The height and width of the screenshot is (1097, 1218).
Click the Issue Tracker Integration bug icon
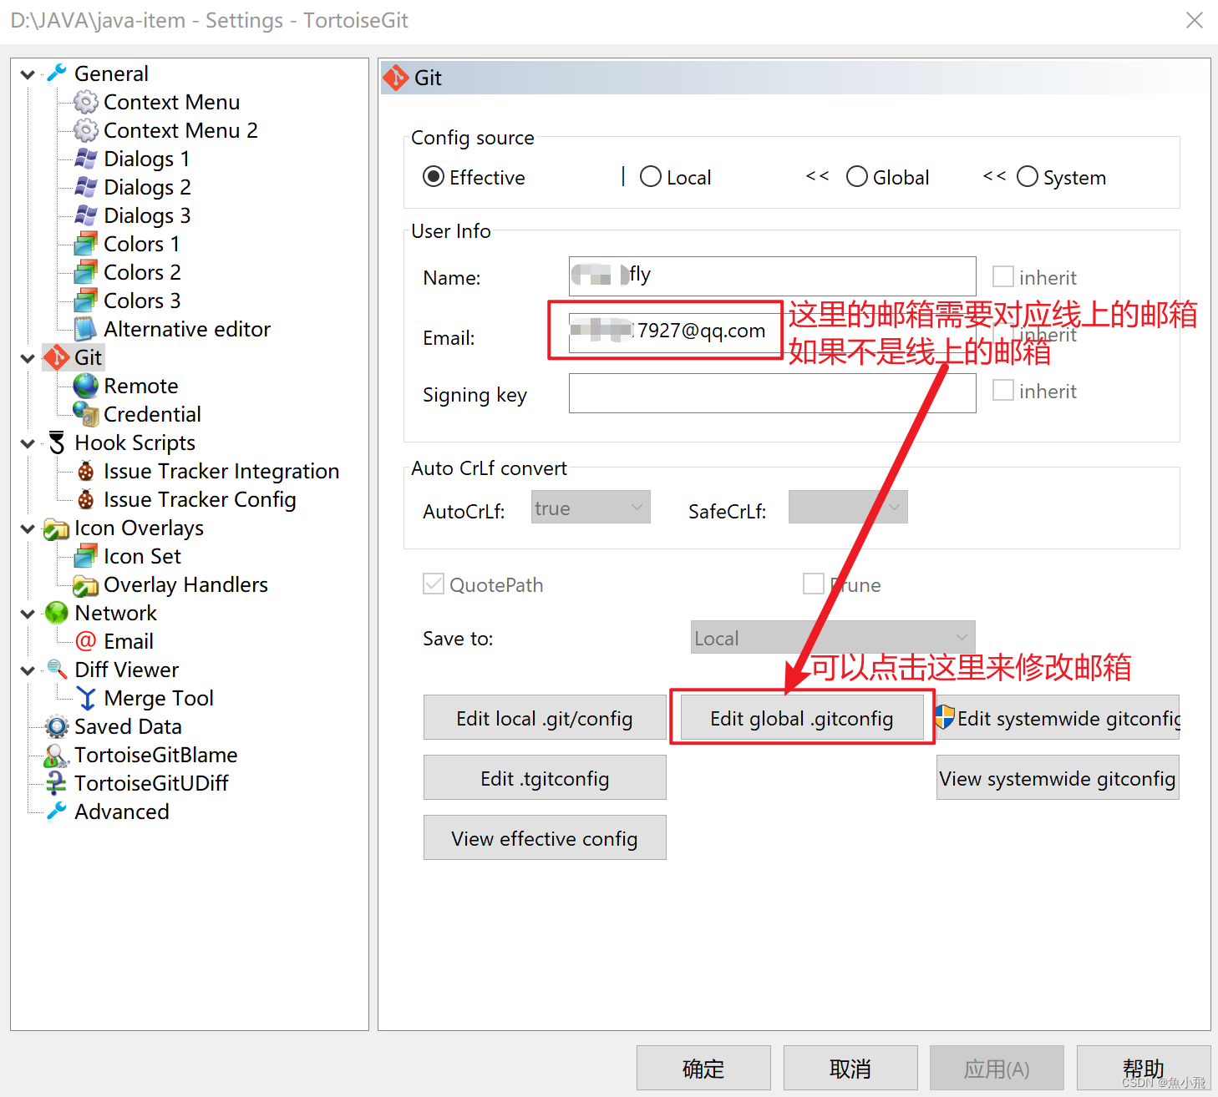[x=86, y=471]
